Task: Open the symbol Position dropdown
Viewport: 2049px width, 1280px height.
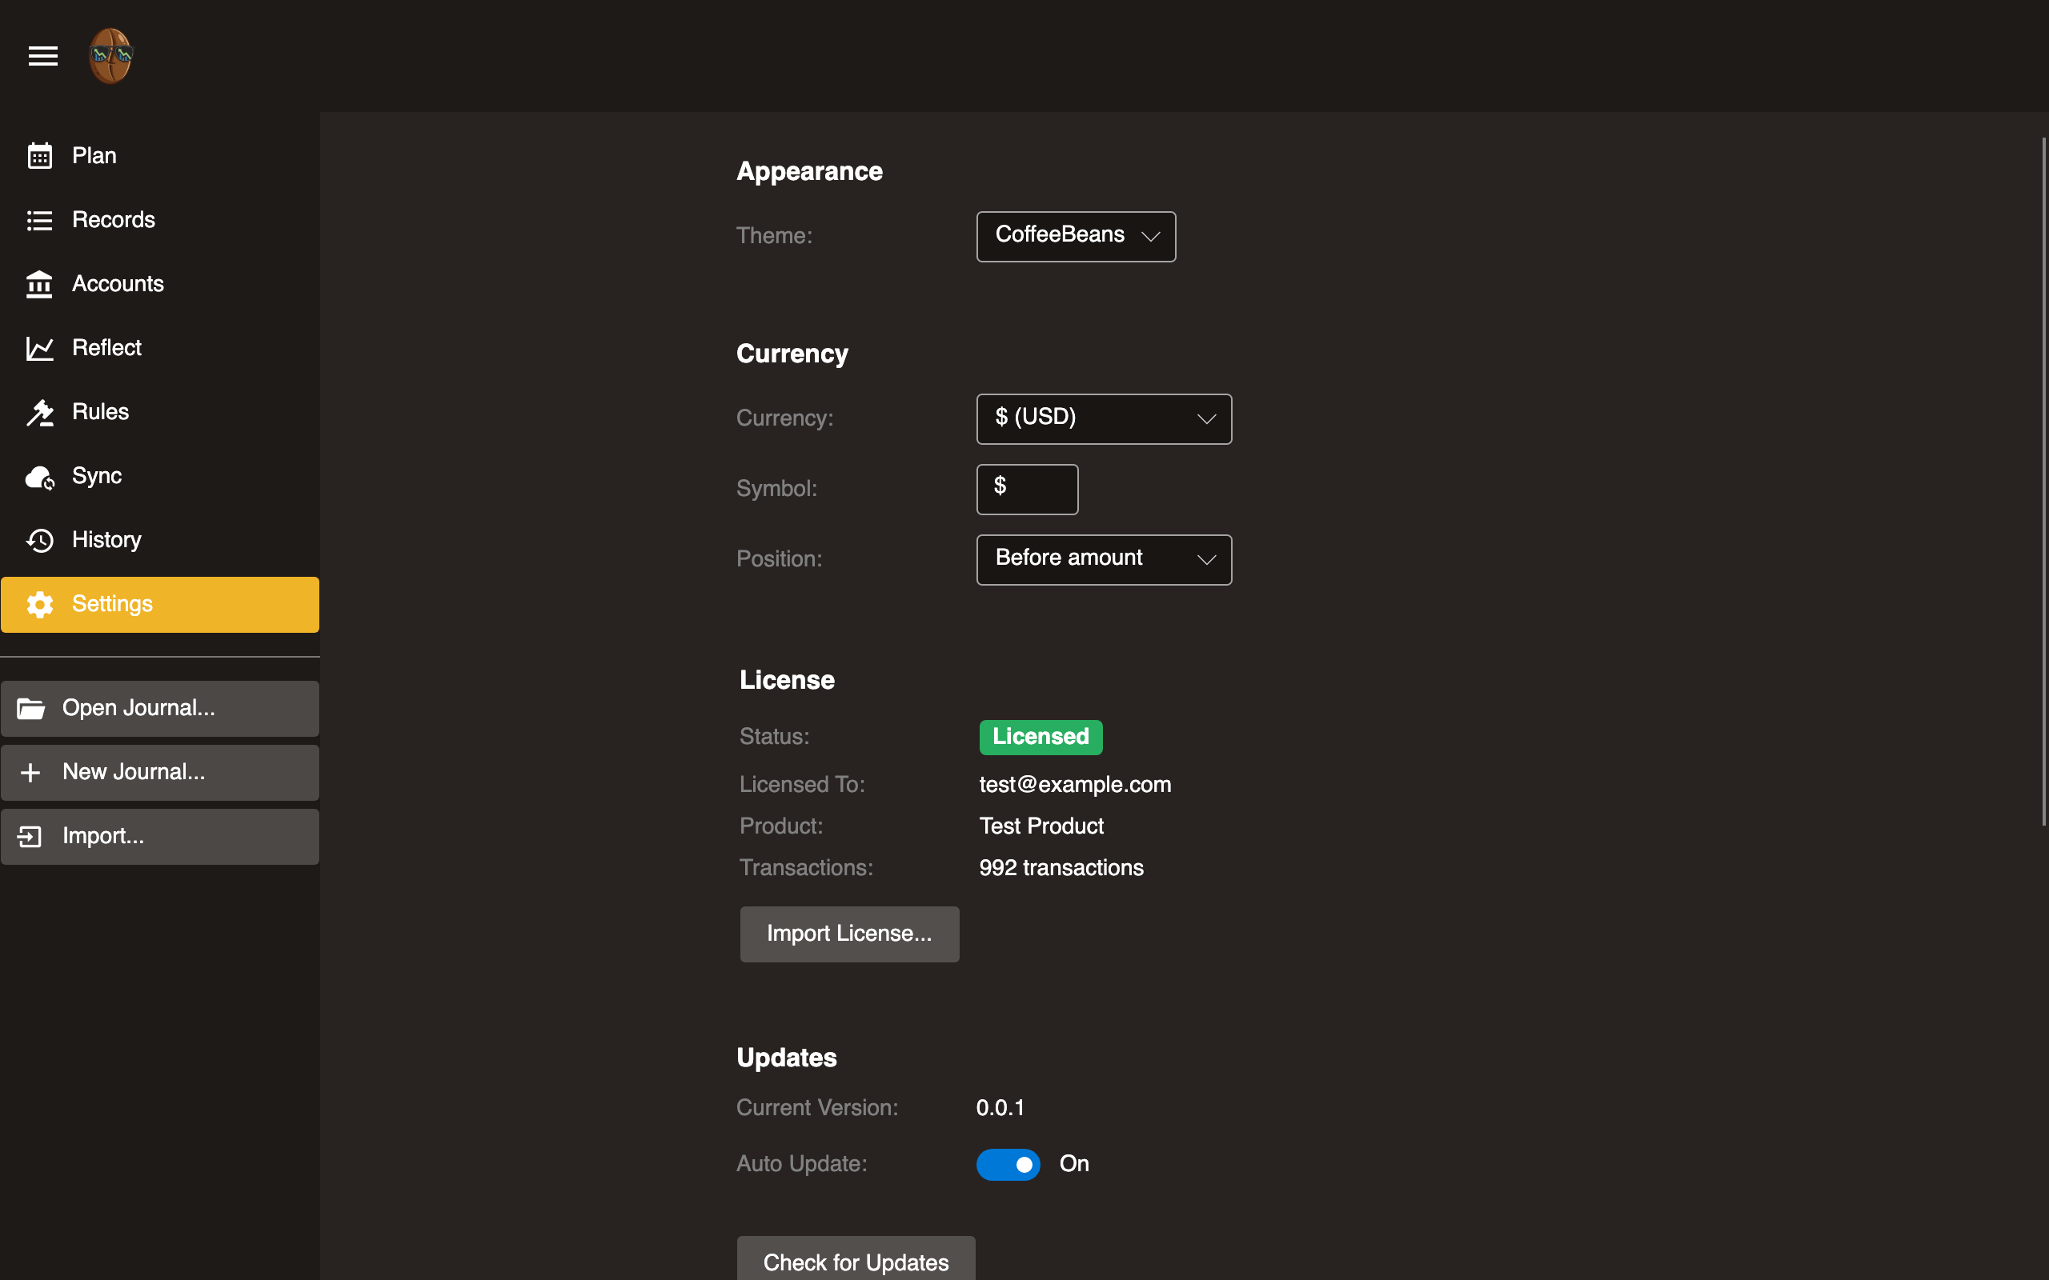Action: (x=1103, y=558)
